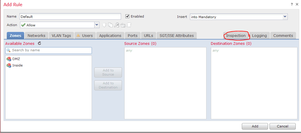Click the Add Rule dialog title
The width and height of the screenshot is (301, 133).
[x=13, y=4]
